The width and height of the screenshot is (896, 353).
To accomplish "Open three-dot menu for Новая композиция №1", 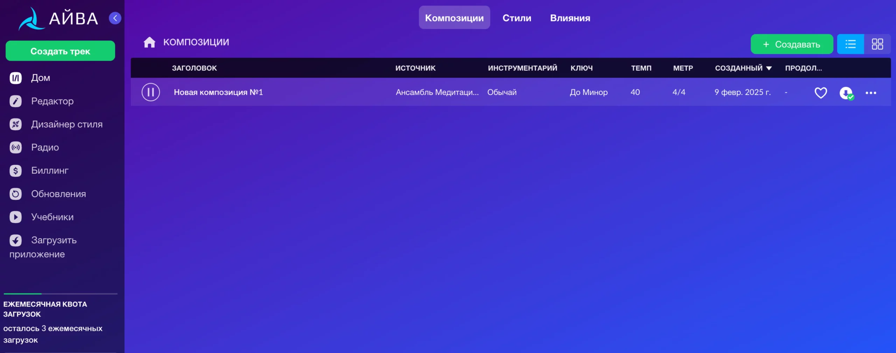I will click(871, 93).
